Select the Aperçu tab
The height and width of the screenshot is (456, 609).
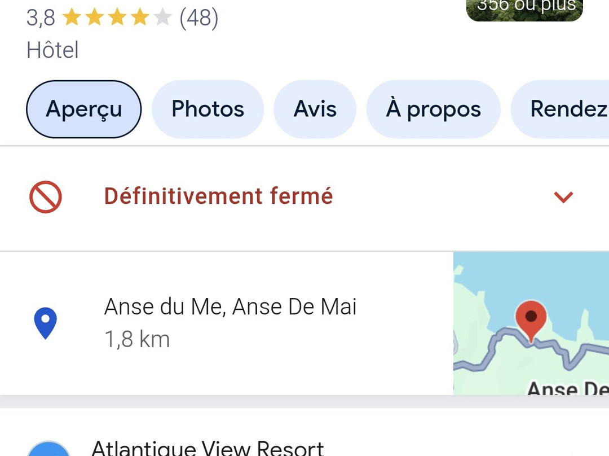pyautogui.click(x=83, y=109)
